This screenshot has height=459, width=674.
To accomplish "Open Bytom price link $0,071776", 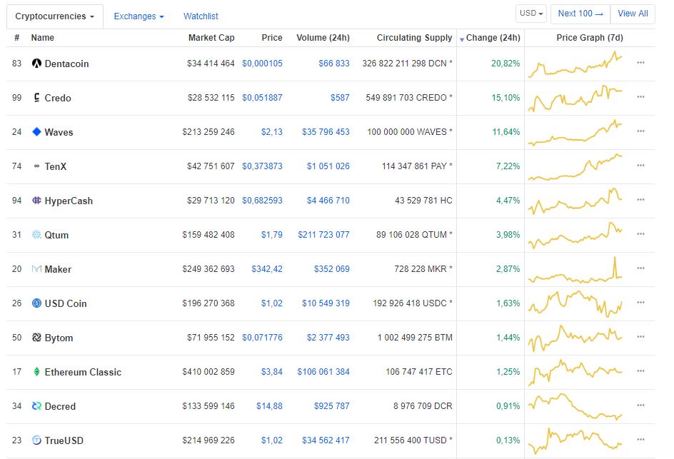I will point(262,338).
